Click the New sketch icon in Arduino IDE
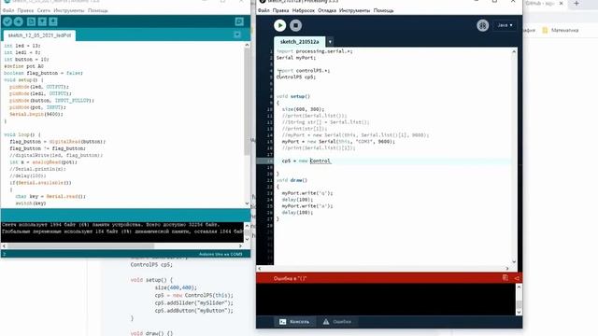Image resolution: width=598 pixels, height=336 pixels. coord(31,21)
